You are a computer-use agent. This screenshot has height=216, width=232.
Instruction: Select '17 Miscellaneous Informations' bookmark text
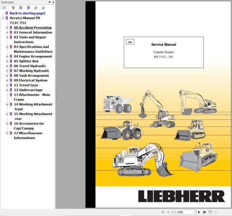pos(28,135)
